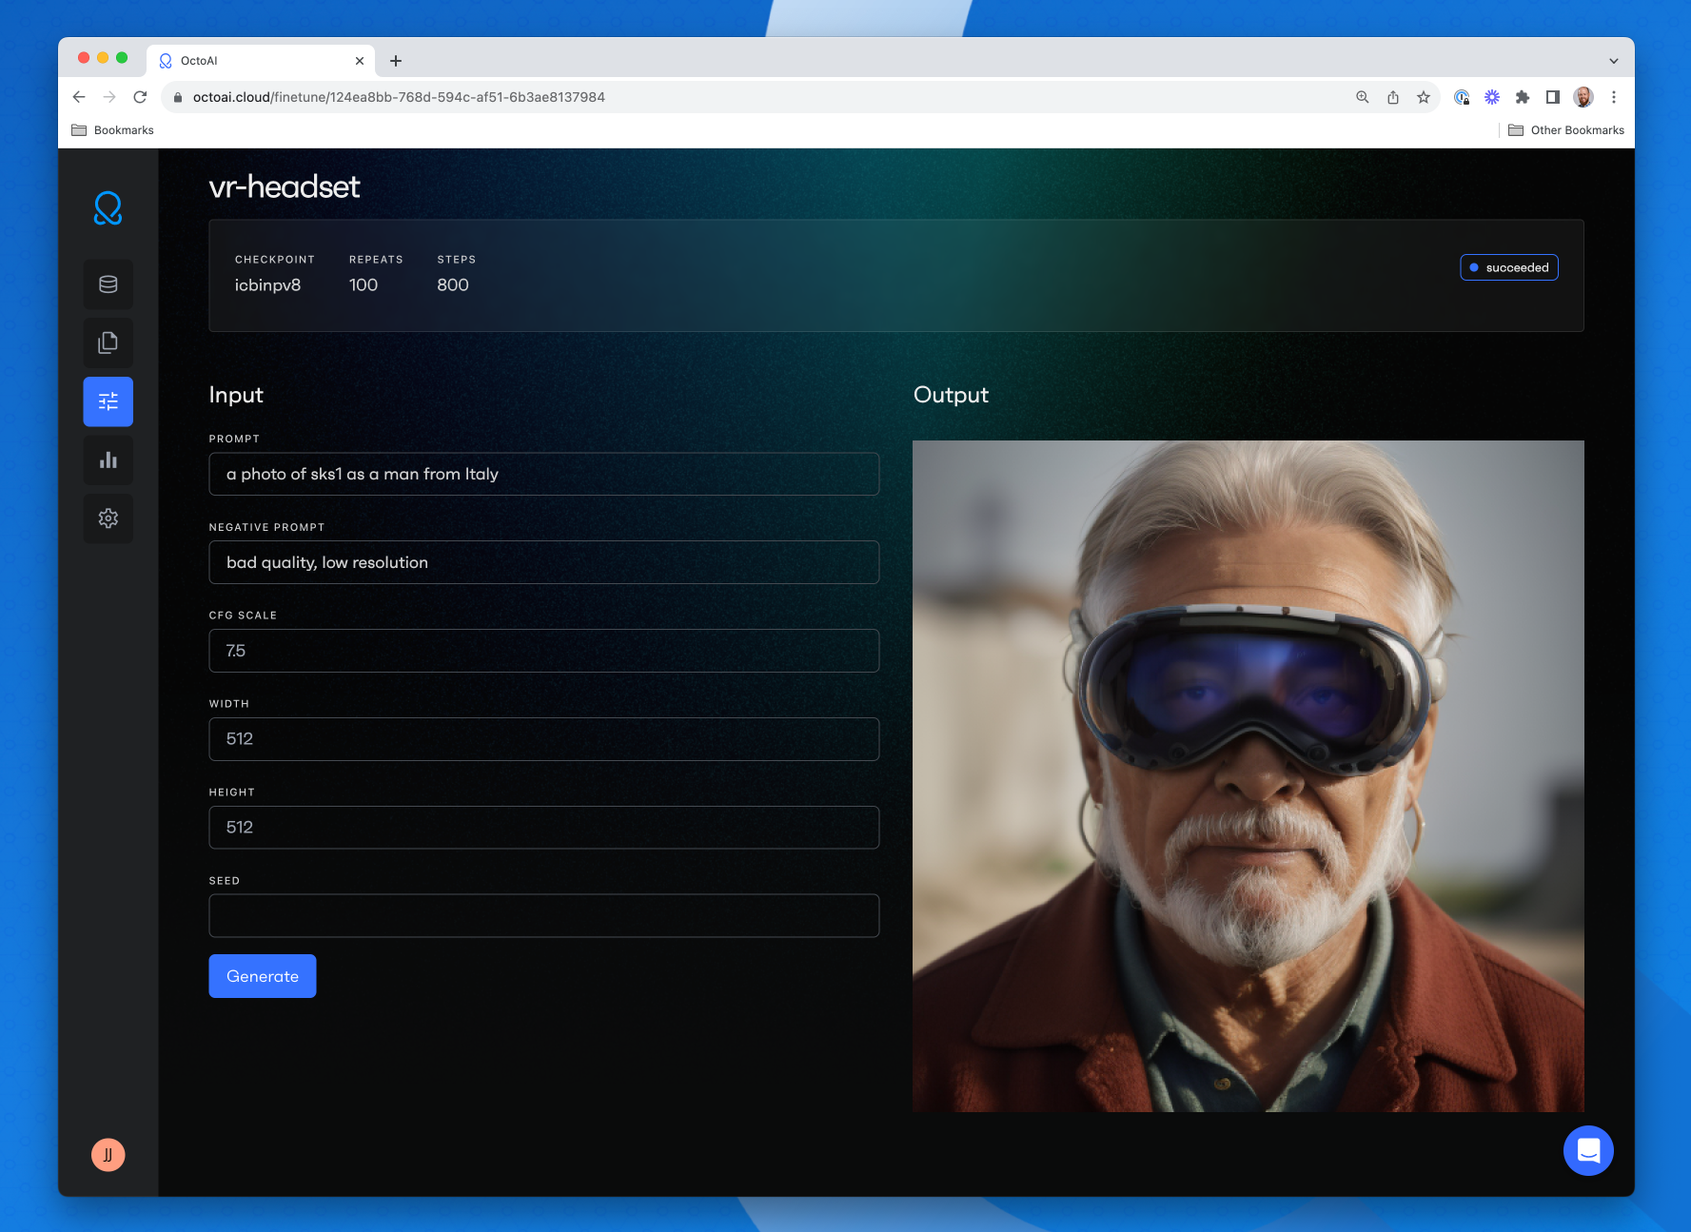Open the database stack sidebar icon
Viewport: 1691px width, 1232px height.
pos(108,284)
